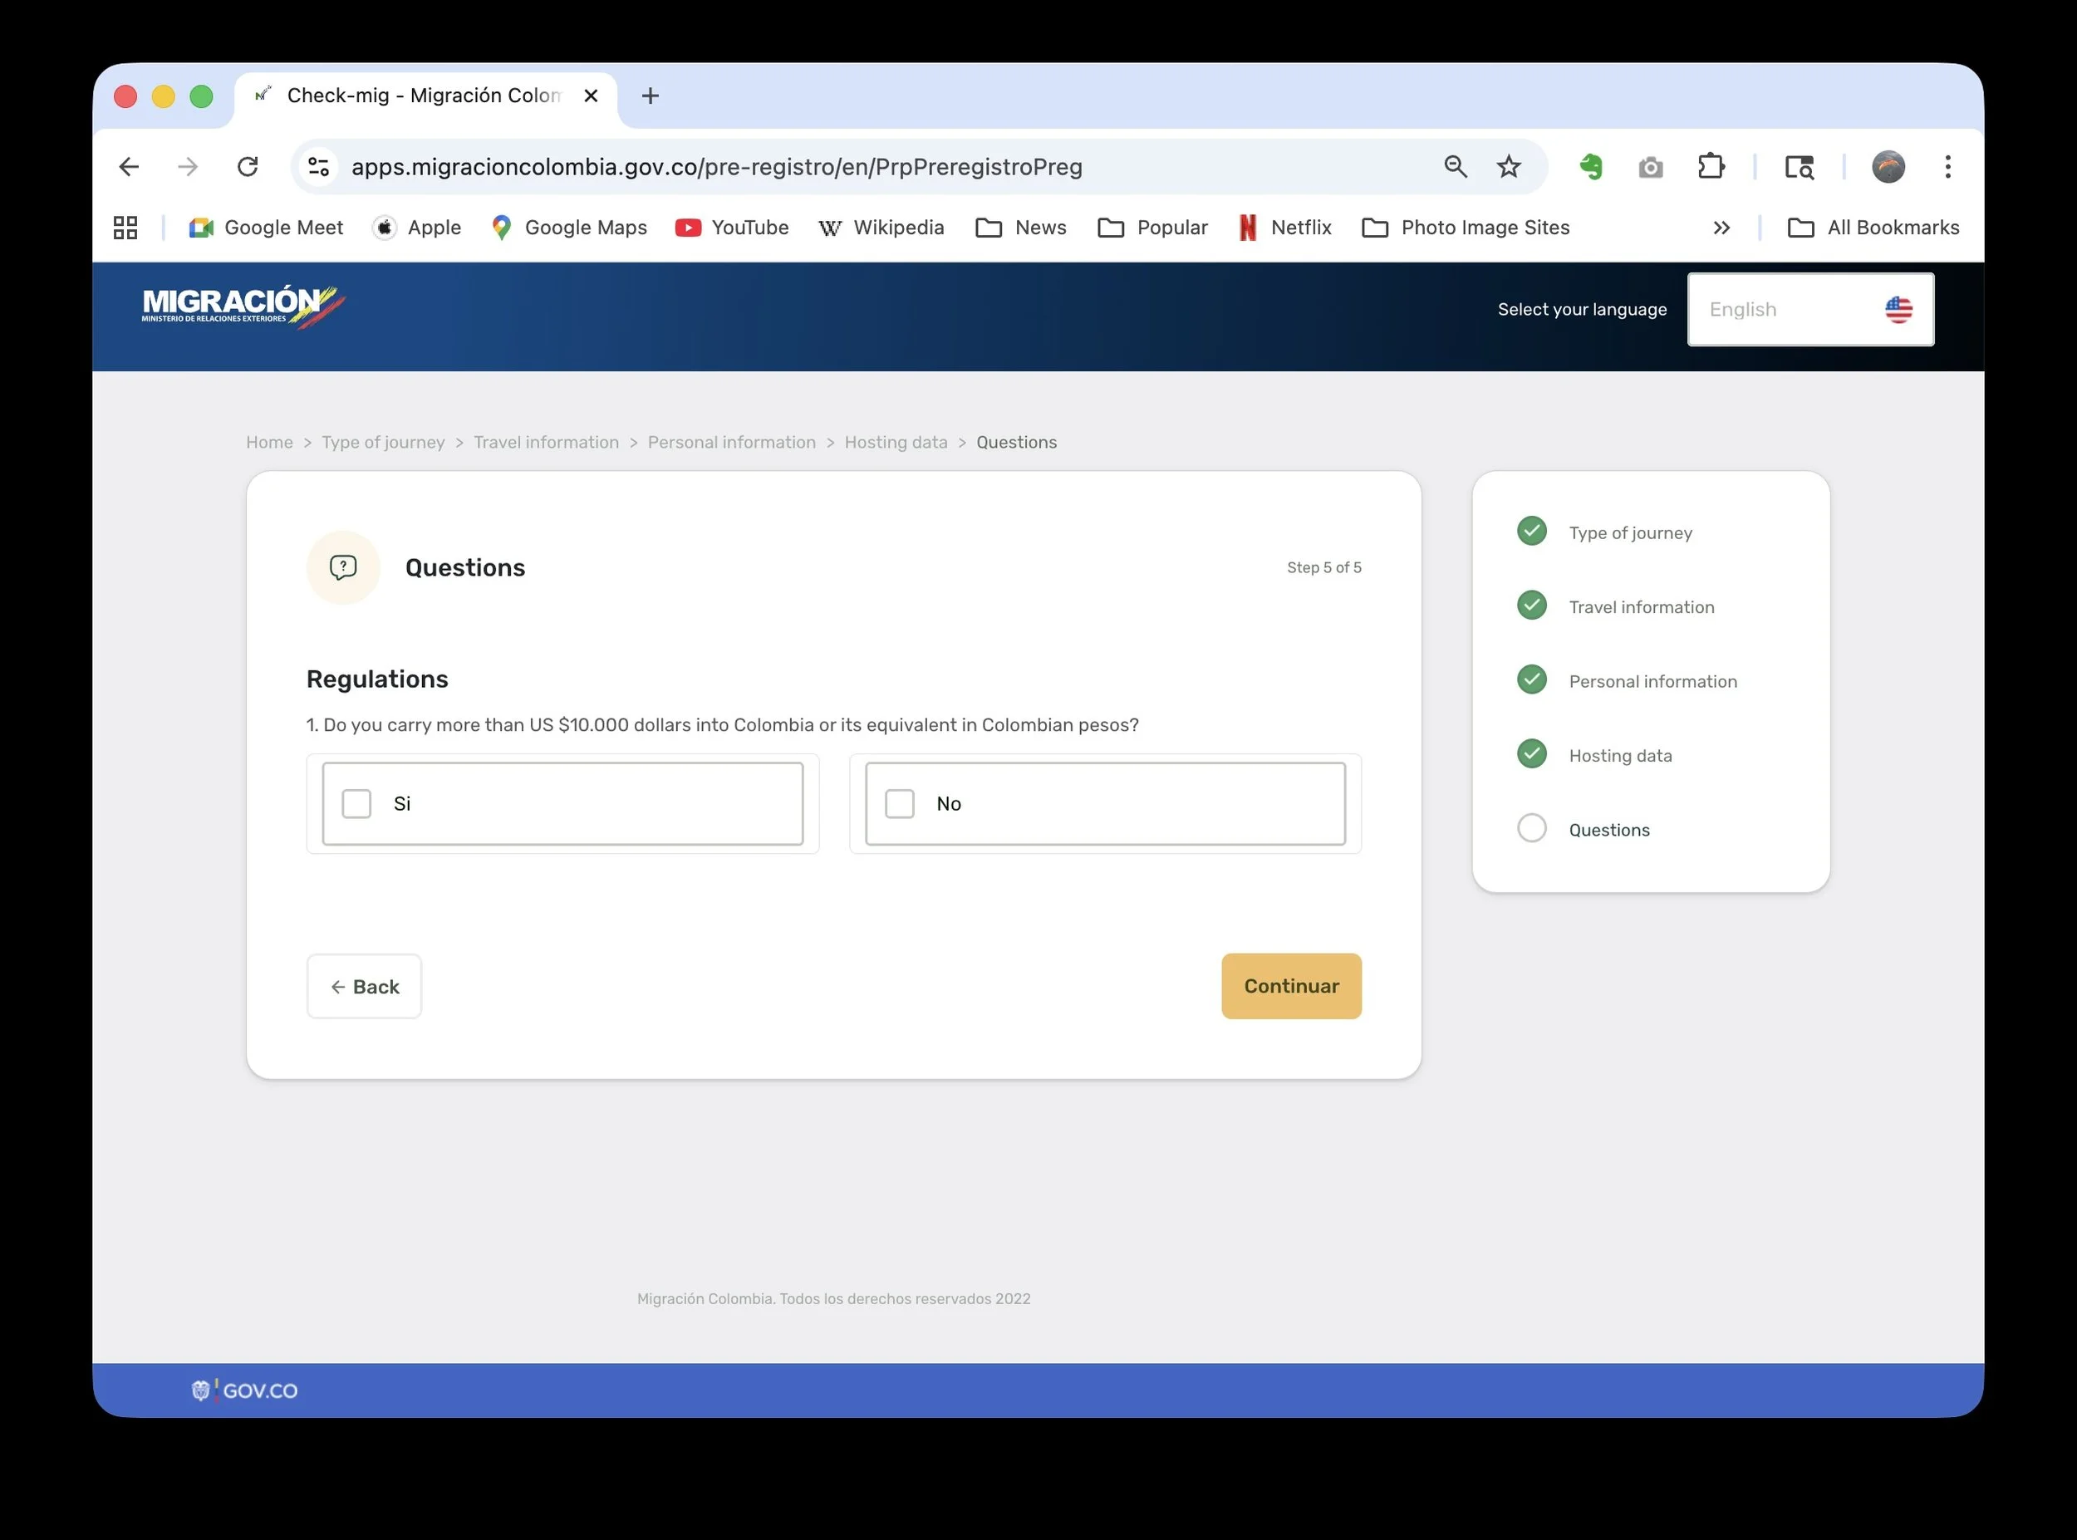Open the Extensions puzzle-piece menu

[1711, 167]
